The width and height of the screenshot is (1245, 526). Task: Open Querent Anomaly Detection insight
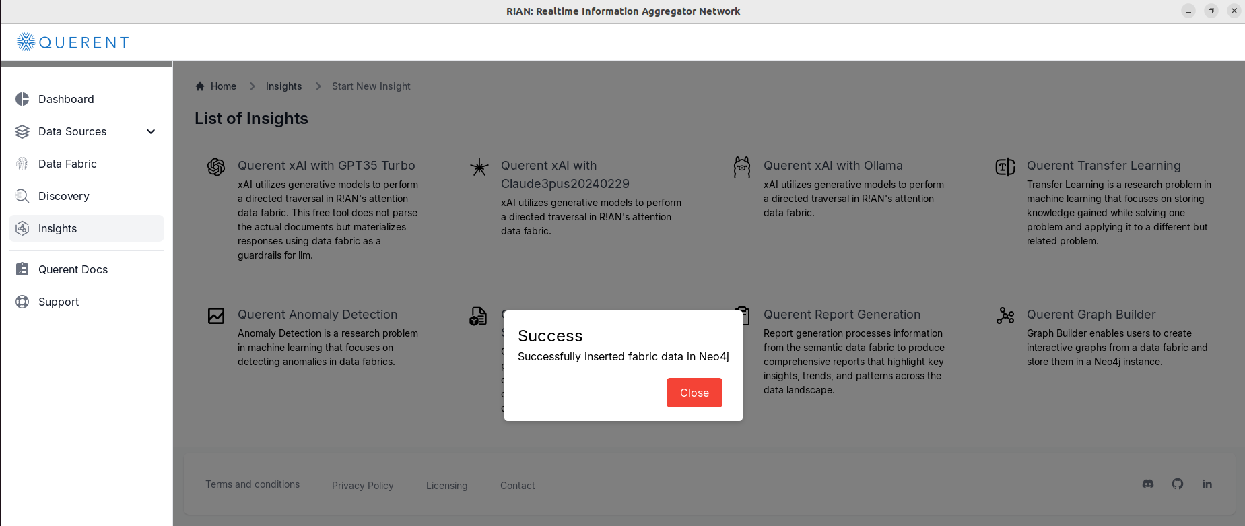pyautogui.click(x=317, y=315)
